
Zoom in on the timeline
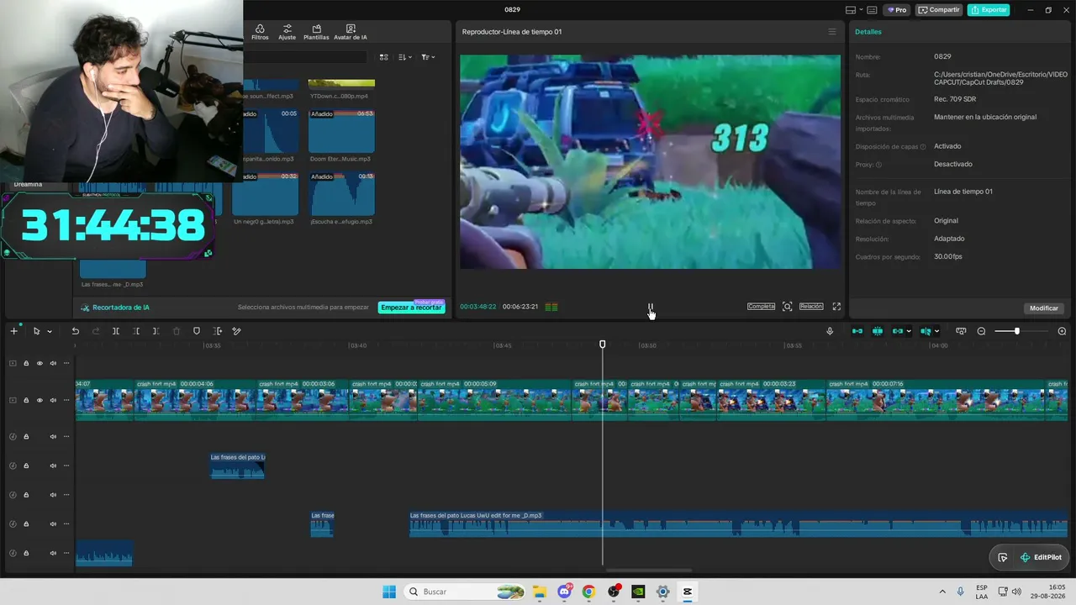coord(1062,331)
